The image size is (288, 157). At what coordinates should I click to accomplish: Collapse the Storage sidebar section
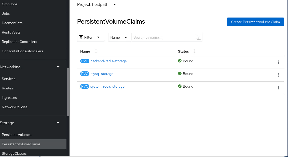58,122
